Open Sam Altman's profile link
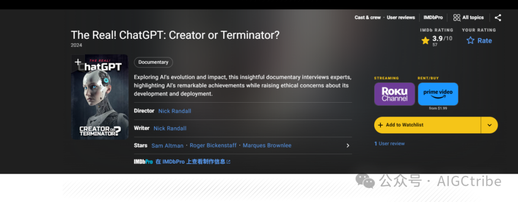This screenshot has height=202, width=518. [x=167, y=145]
